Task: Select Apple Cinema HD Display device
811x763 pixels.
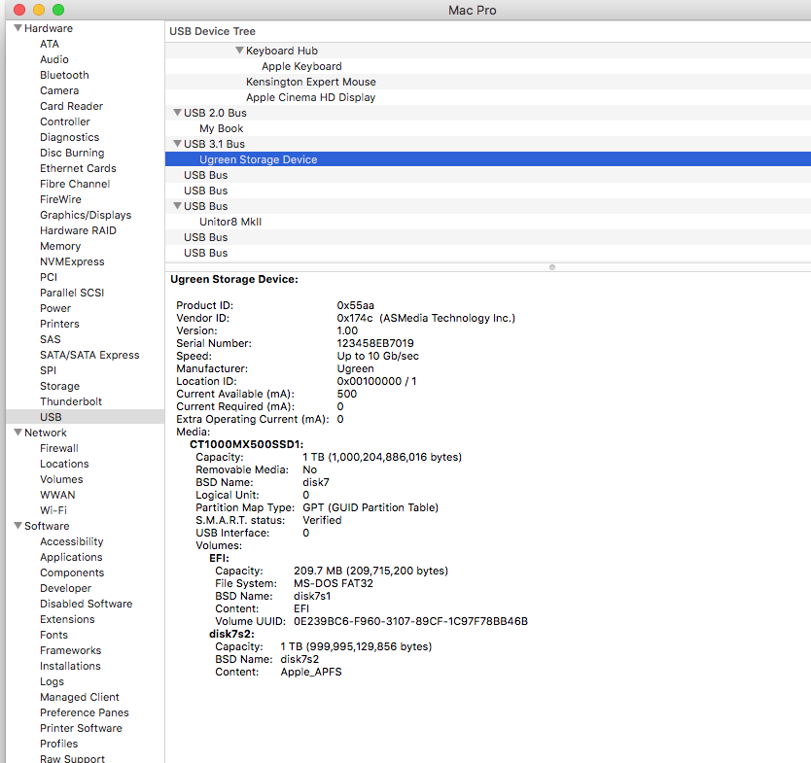Action: coord(311,97)
